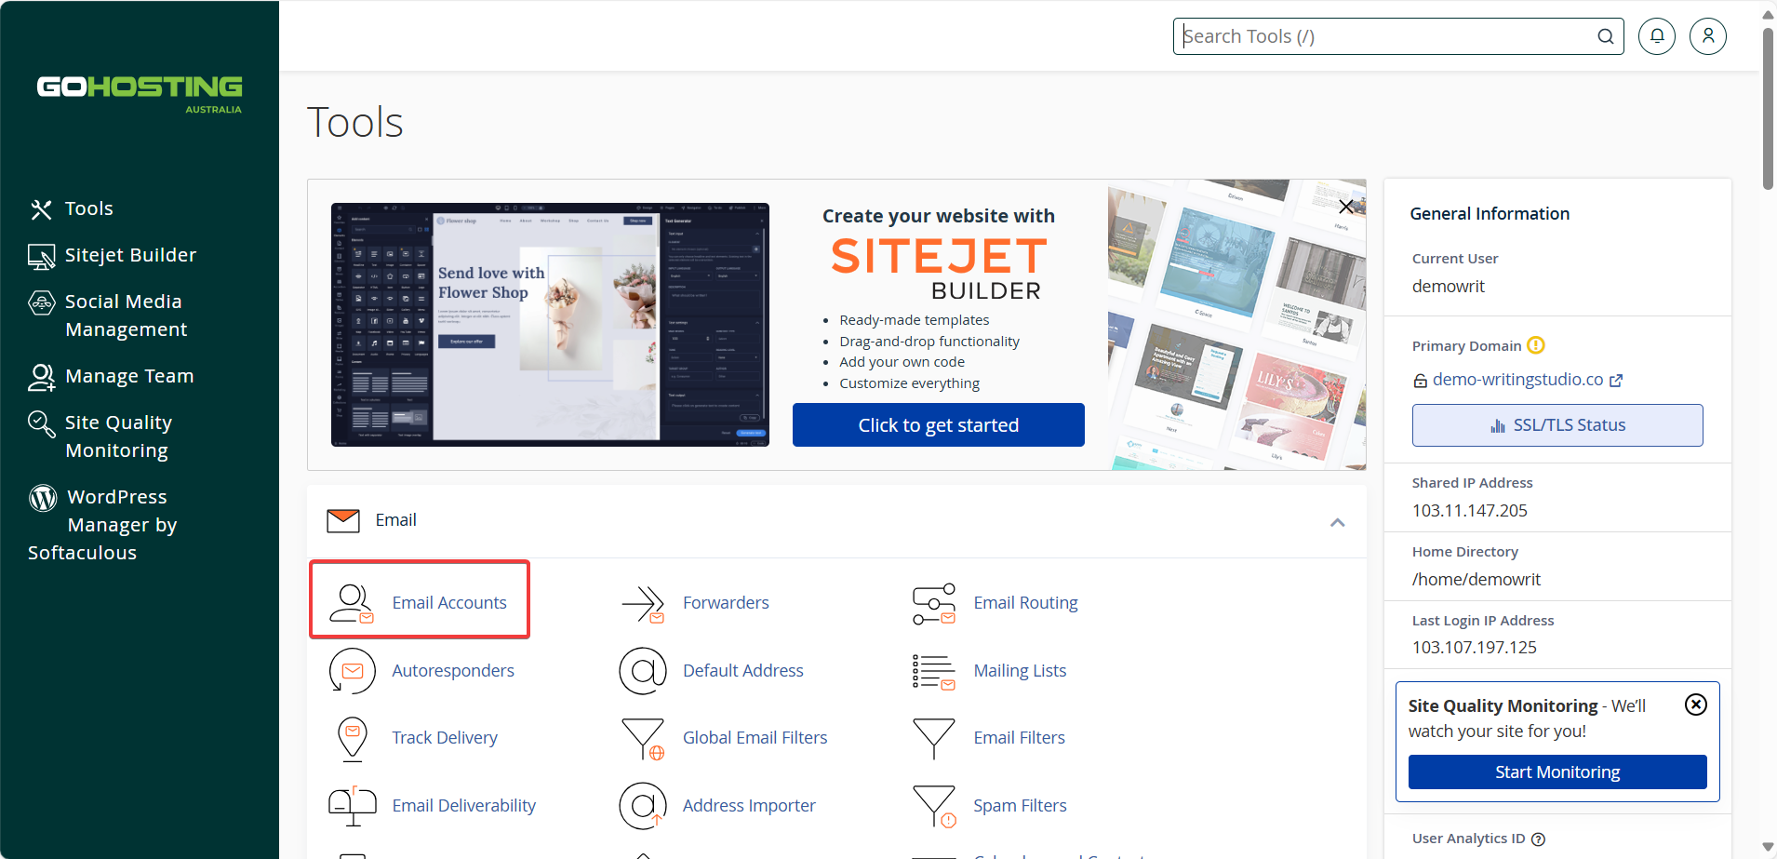The image size is (1777, 859).
Task: Click the Forwarders arrow icon
Action: tap(643, 603)
